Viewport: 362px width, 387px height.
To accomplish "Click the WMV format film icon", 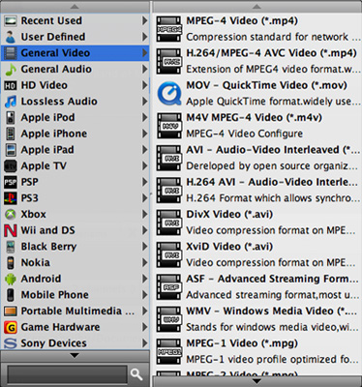I will point(169,319).
